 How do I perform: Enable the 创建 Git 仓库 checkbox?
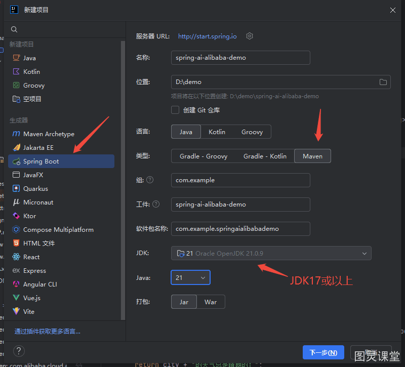coord(175,110)
